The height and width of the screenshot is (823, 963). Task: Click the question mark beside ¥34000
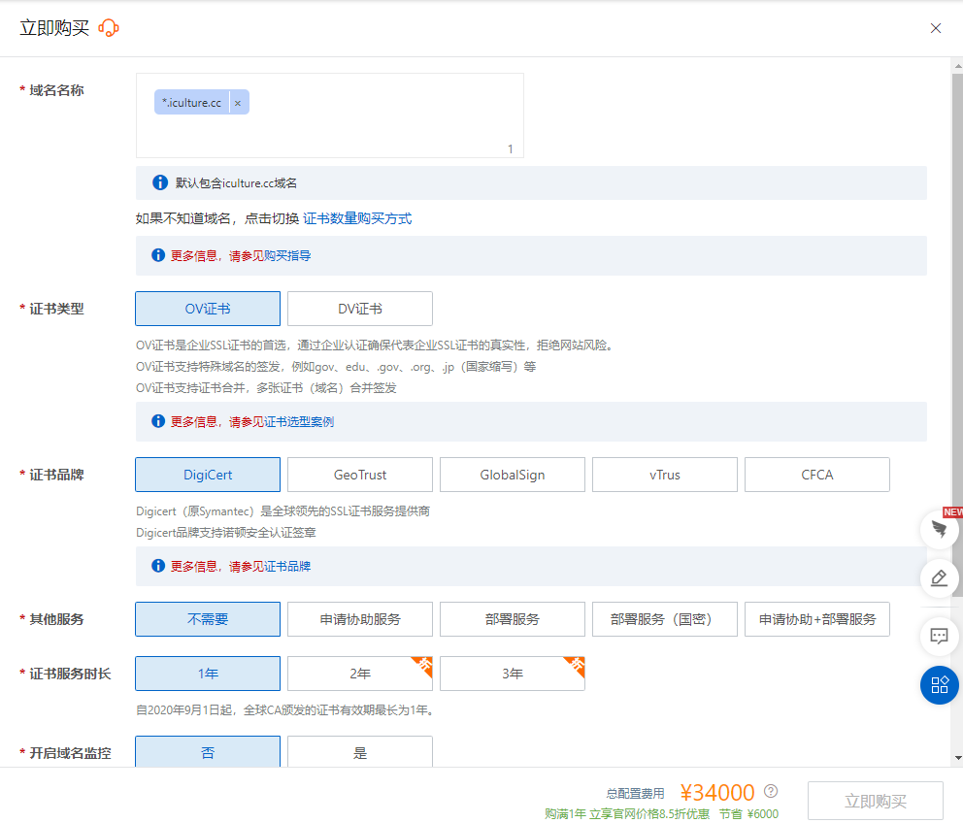point(771,791)
